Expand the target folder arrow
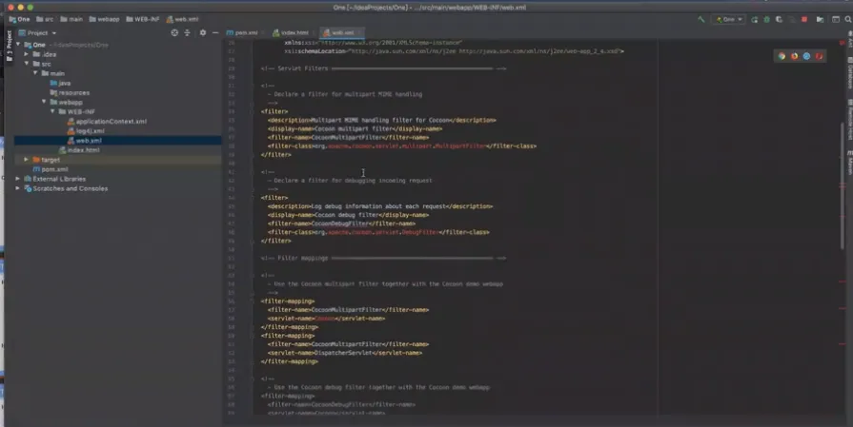 click(26, 160)
